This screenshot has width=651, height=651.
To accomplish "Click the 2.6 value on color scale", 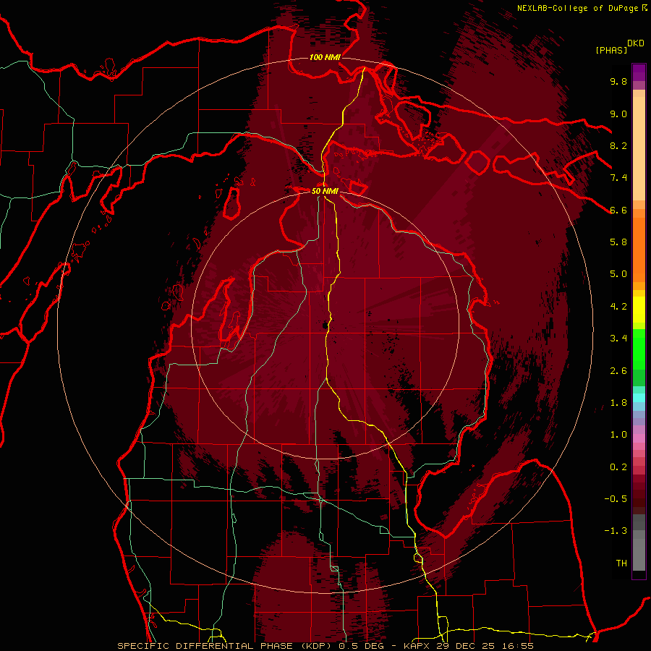I will [x=618, y=371].
